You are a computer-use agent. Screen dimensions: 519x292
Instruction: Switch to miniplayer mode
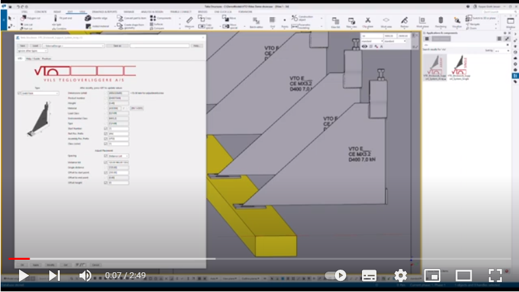tap(432, 276)
